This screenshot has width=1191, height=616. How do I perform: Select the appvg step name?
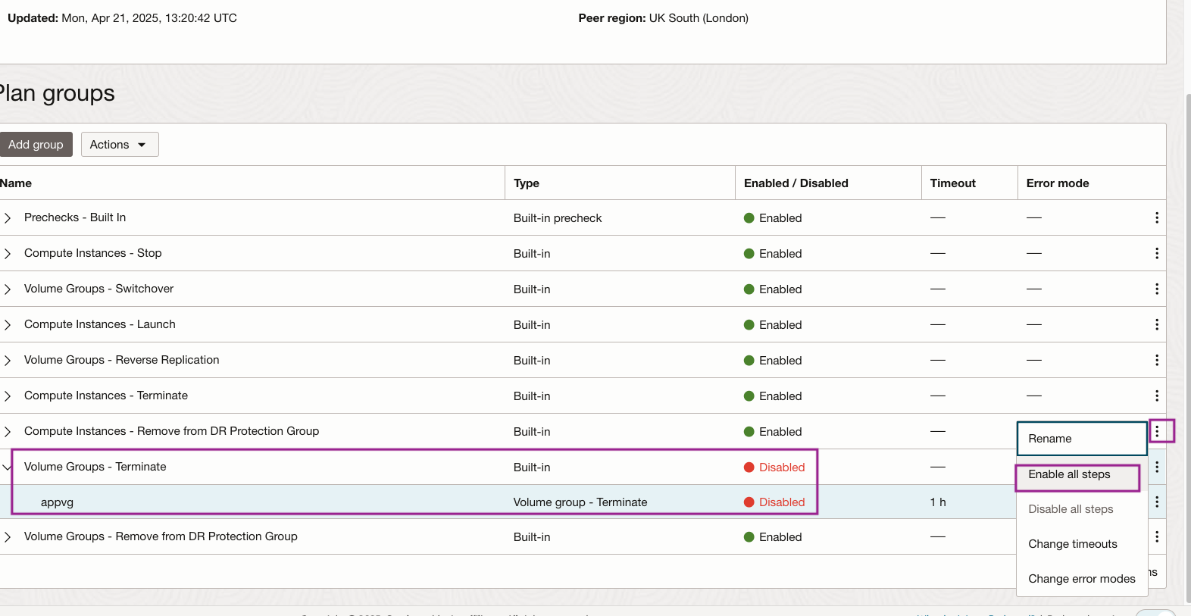pyautogui.click(x=57, y=502)
